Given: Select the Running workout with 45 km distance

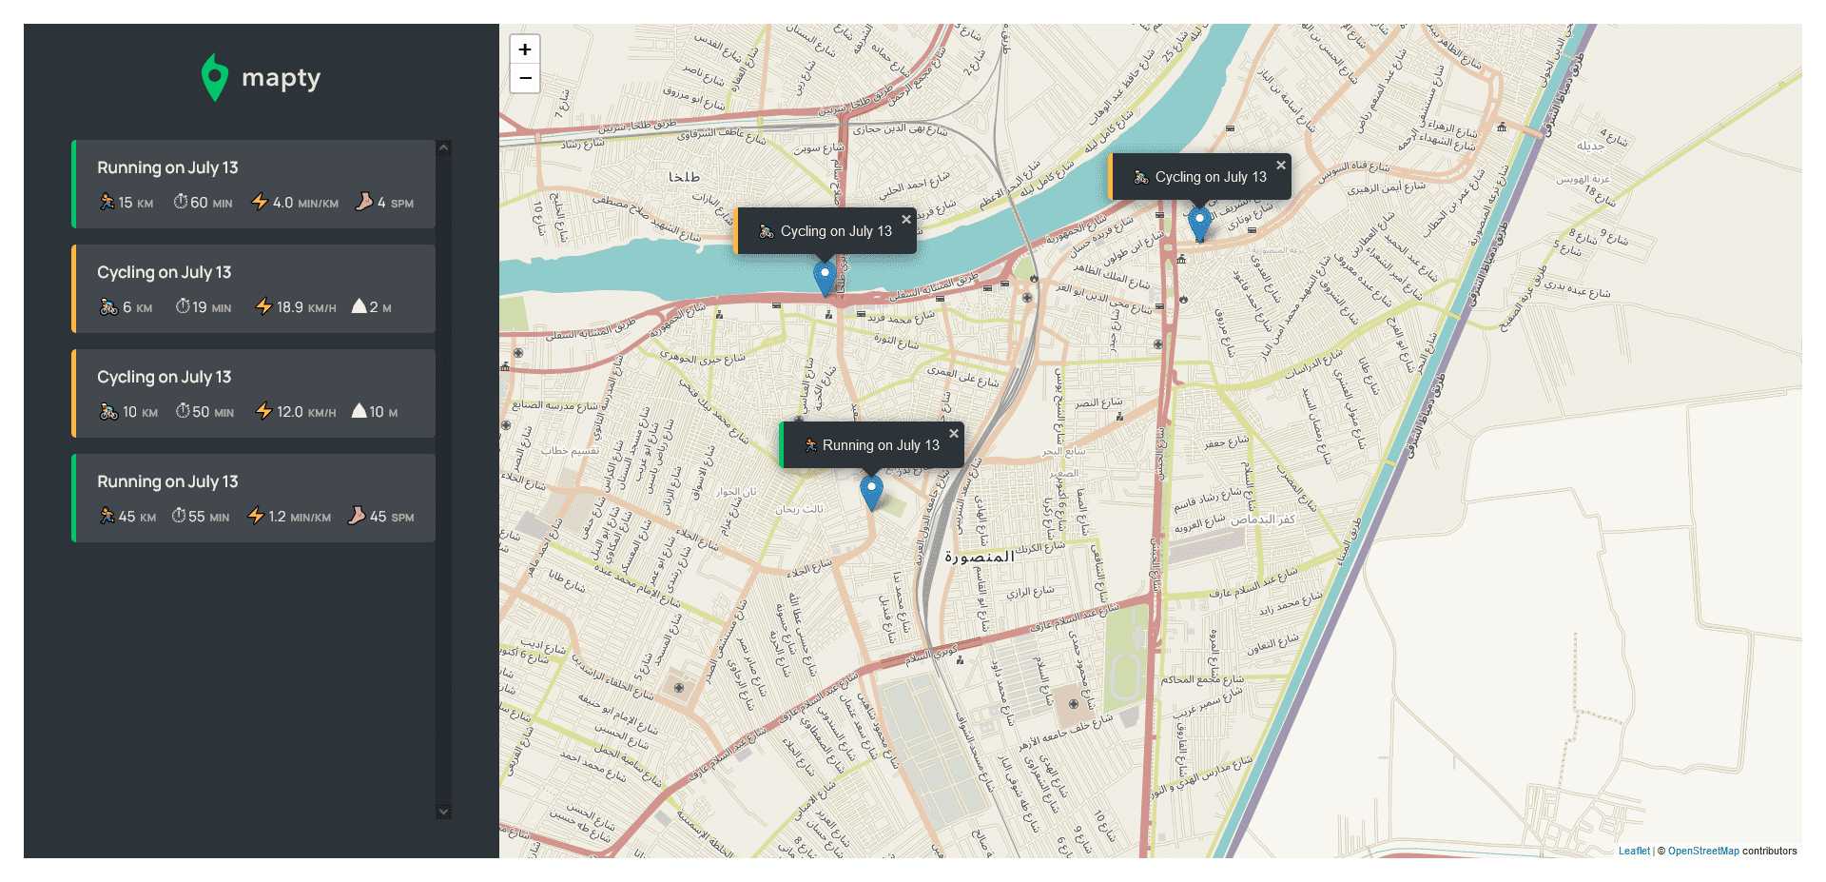Looking at the screenshot, I should pyautogui.click(x=254, y=498).
